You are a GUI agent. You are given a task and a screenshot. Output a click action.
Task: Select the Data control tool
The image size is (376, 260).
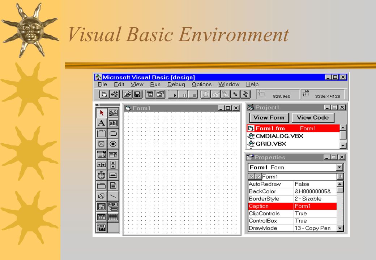tap(113, 206)
